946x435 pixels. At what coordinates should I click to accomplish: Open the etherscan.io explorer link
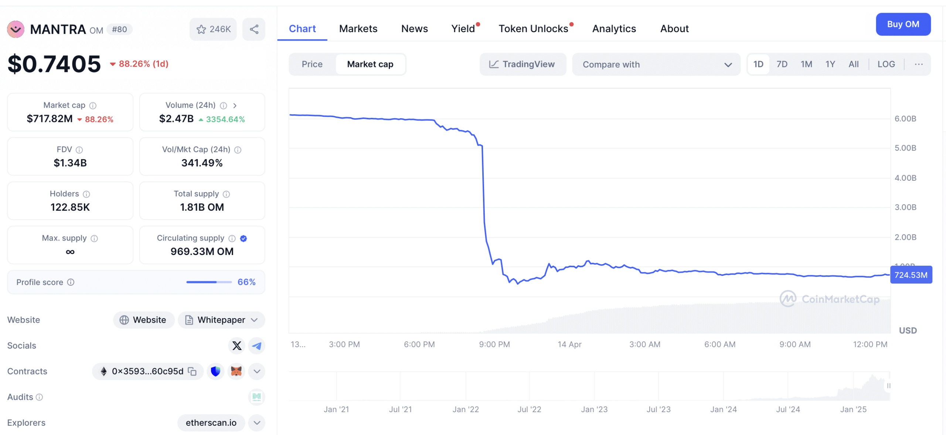tap(211, 423)
